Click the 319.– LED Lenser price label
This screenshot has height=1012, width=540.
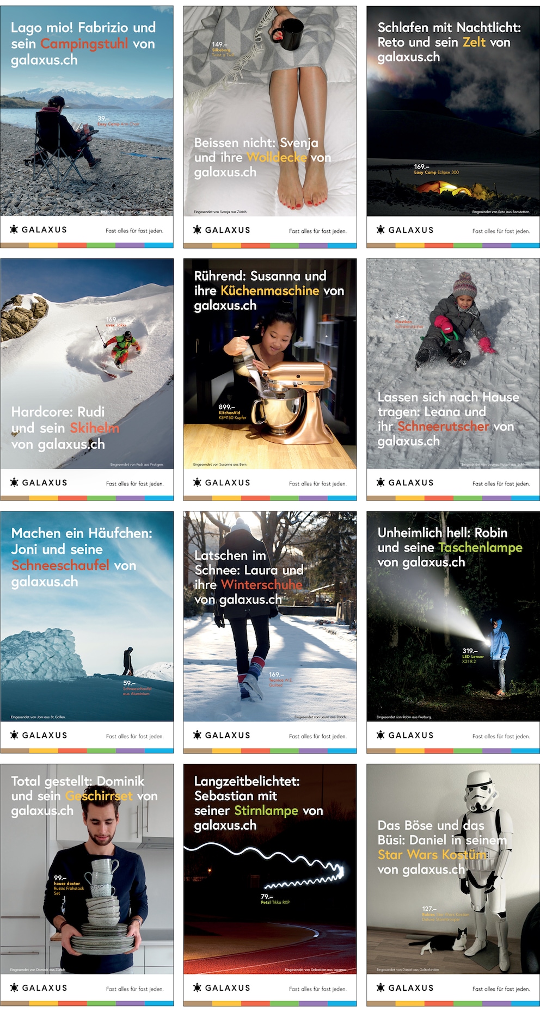pos(472,656)
